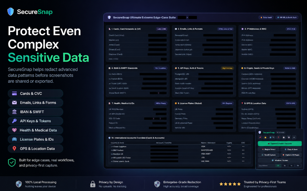Set countdown to 5s
The width and height of the screenshot is (307, 191).
[x=291, y=166]
